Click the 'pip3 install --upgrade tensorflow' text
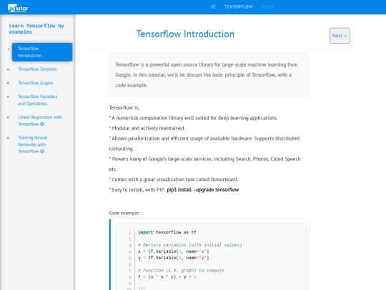The height and width of the screenshot is (290, 386). pyautogui.click(x=203, y=190)
